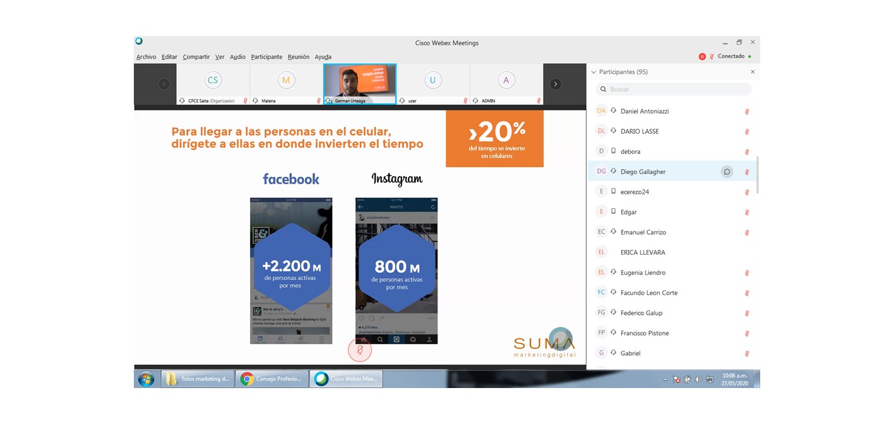Switch to Cisco Webex Meetings taskbar button

click(x=346, y=379)
